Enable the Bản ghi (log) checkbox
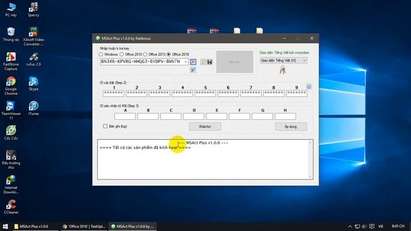The width and height of the screenshot is (411, 231). [105, 126]
